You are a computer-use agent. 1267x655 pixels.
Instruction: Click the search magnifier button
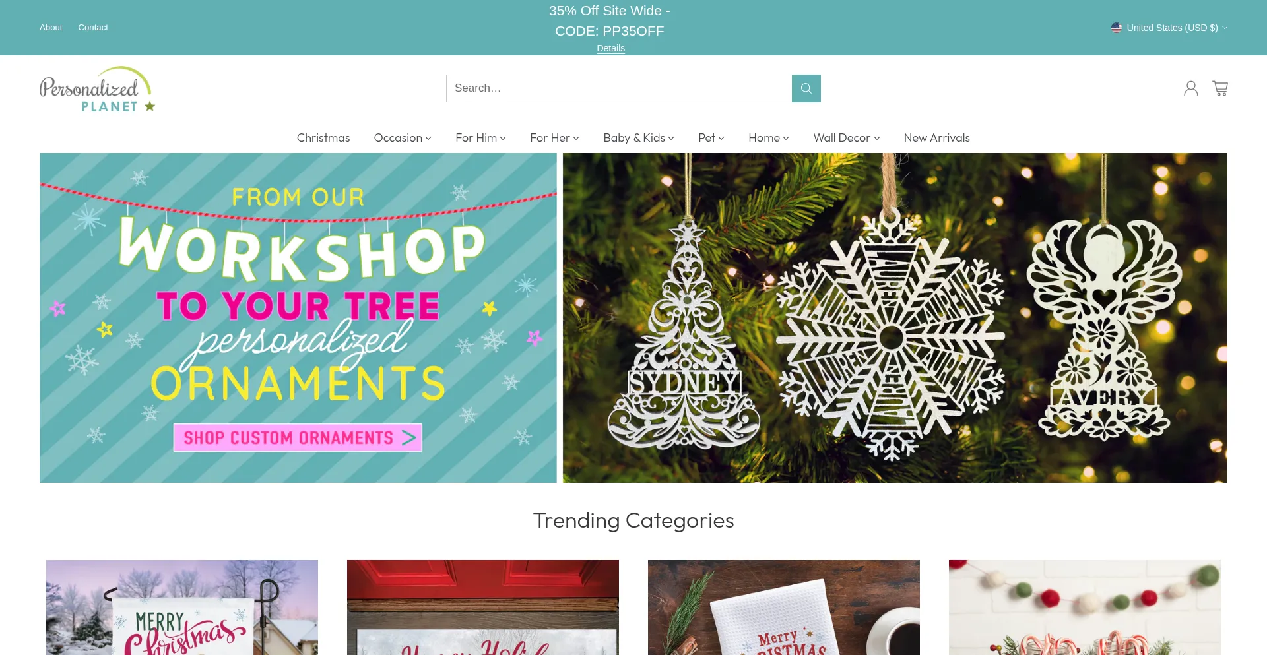pos(806,88)
